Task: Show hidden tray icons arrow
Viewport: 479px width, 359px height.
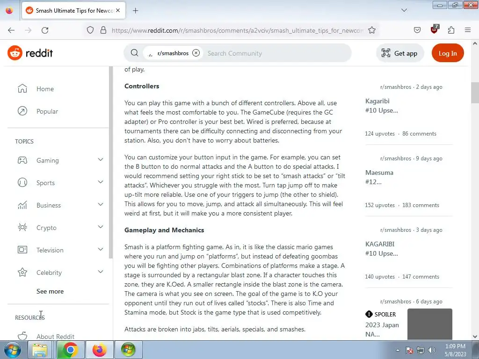Action: [398, 350]
